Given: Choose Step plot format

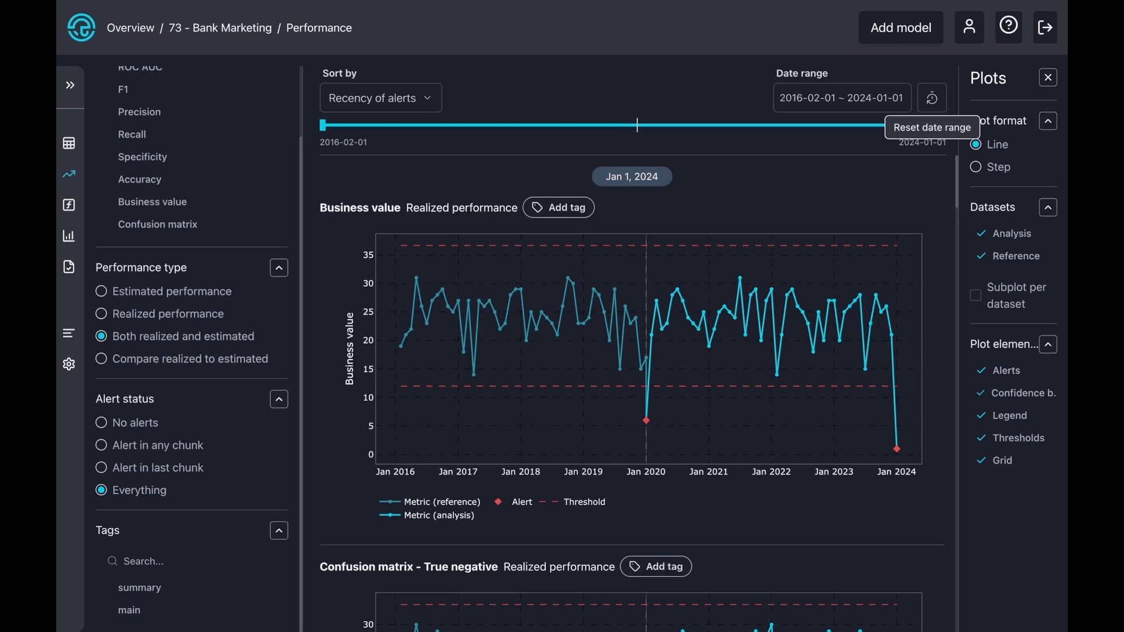Looking at the screenshot, I should tap(975, 167).
